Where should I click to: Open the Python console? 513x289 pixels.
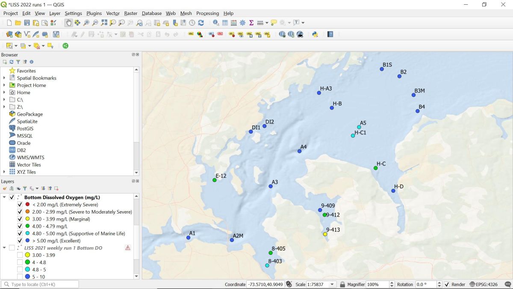315,34
